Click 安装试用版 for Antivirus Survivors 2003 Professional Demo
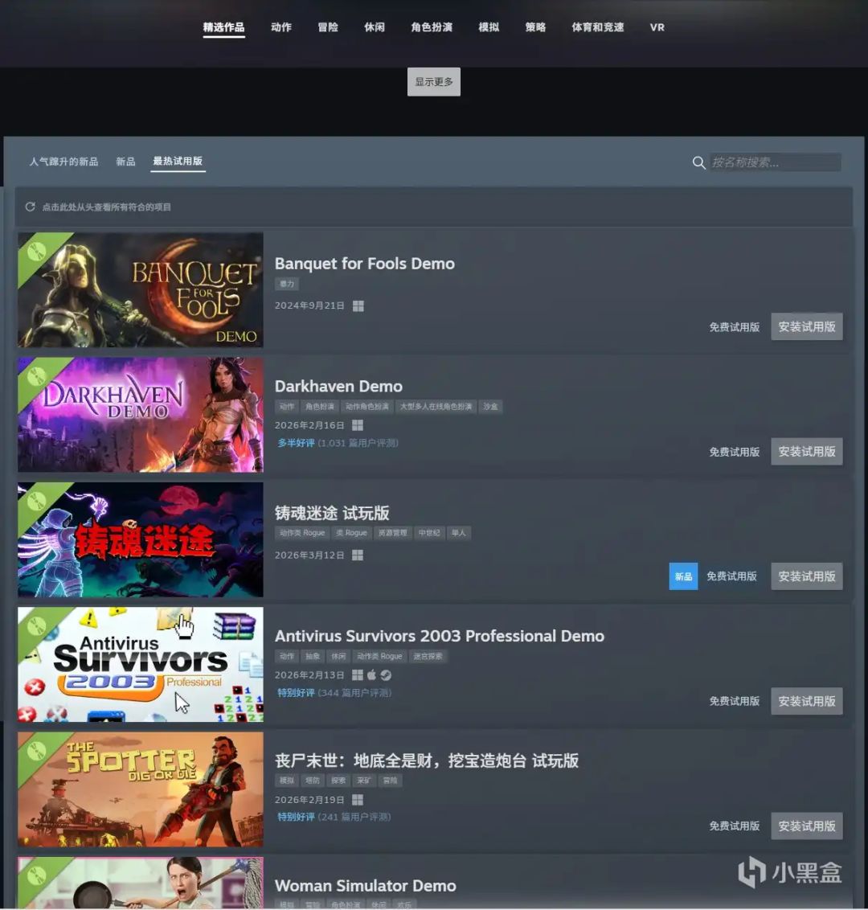 click(x=806, y=701)
